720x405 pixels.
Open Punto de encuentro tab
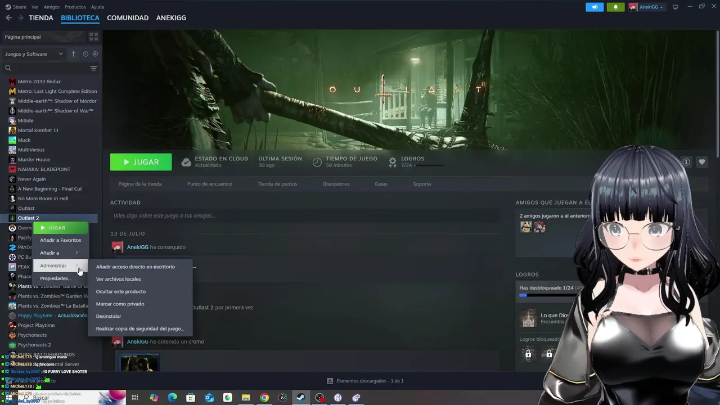point(210,184)
